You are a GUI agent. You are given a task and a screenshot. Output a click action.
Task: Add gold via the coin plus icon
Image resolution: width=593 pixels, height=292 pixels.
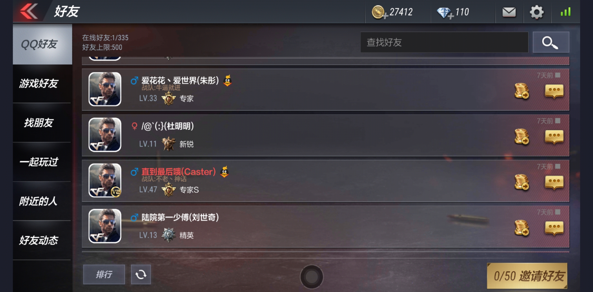pyautogui.click(x=379, y=12)
